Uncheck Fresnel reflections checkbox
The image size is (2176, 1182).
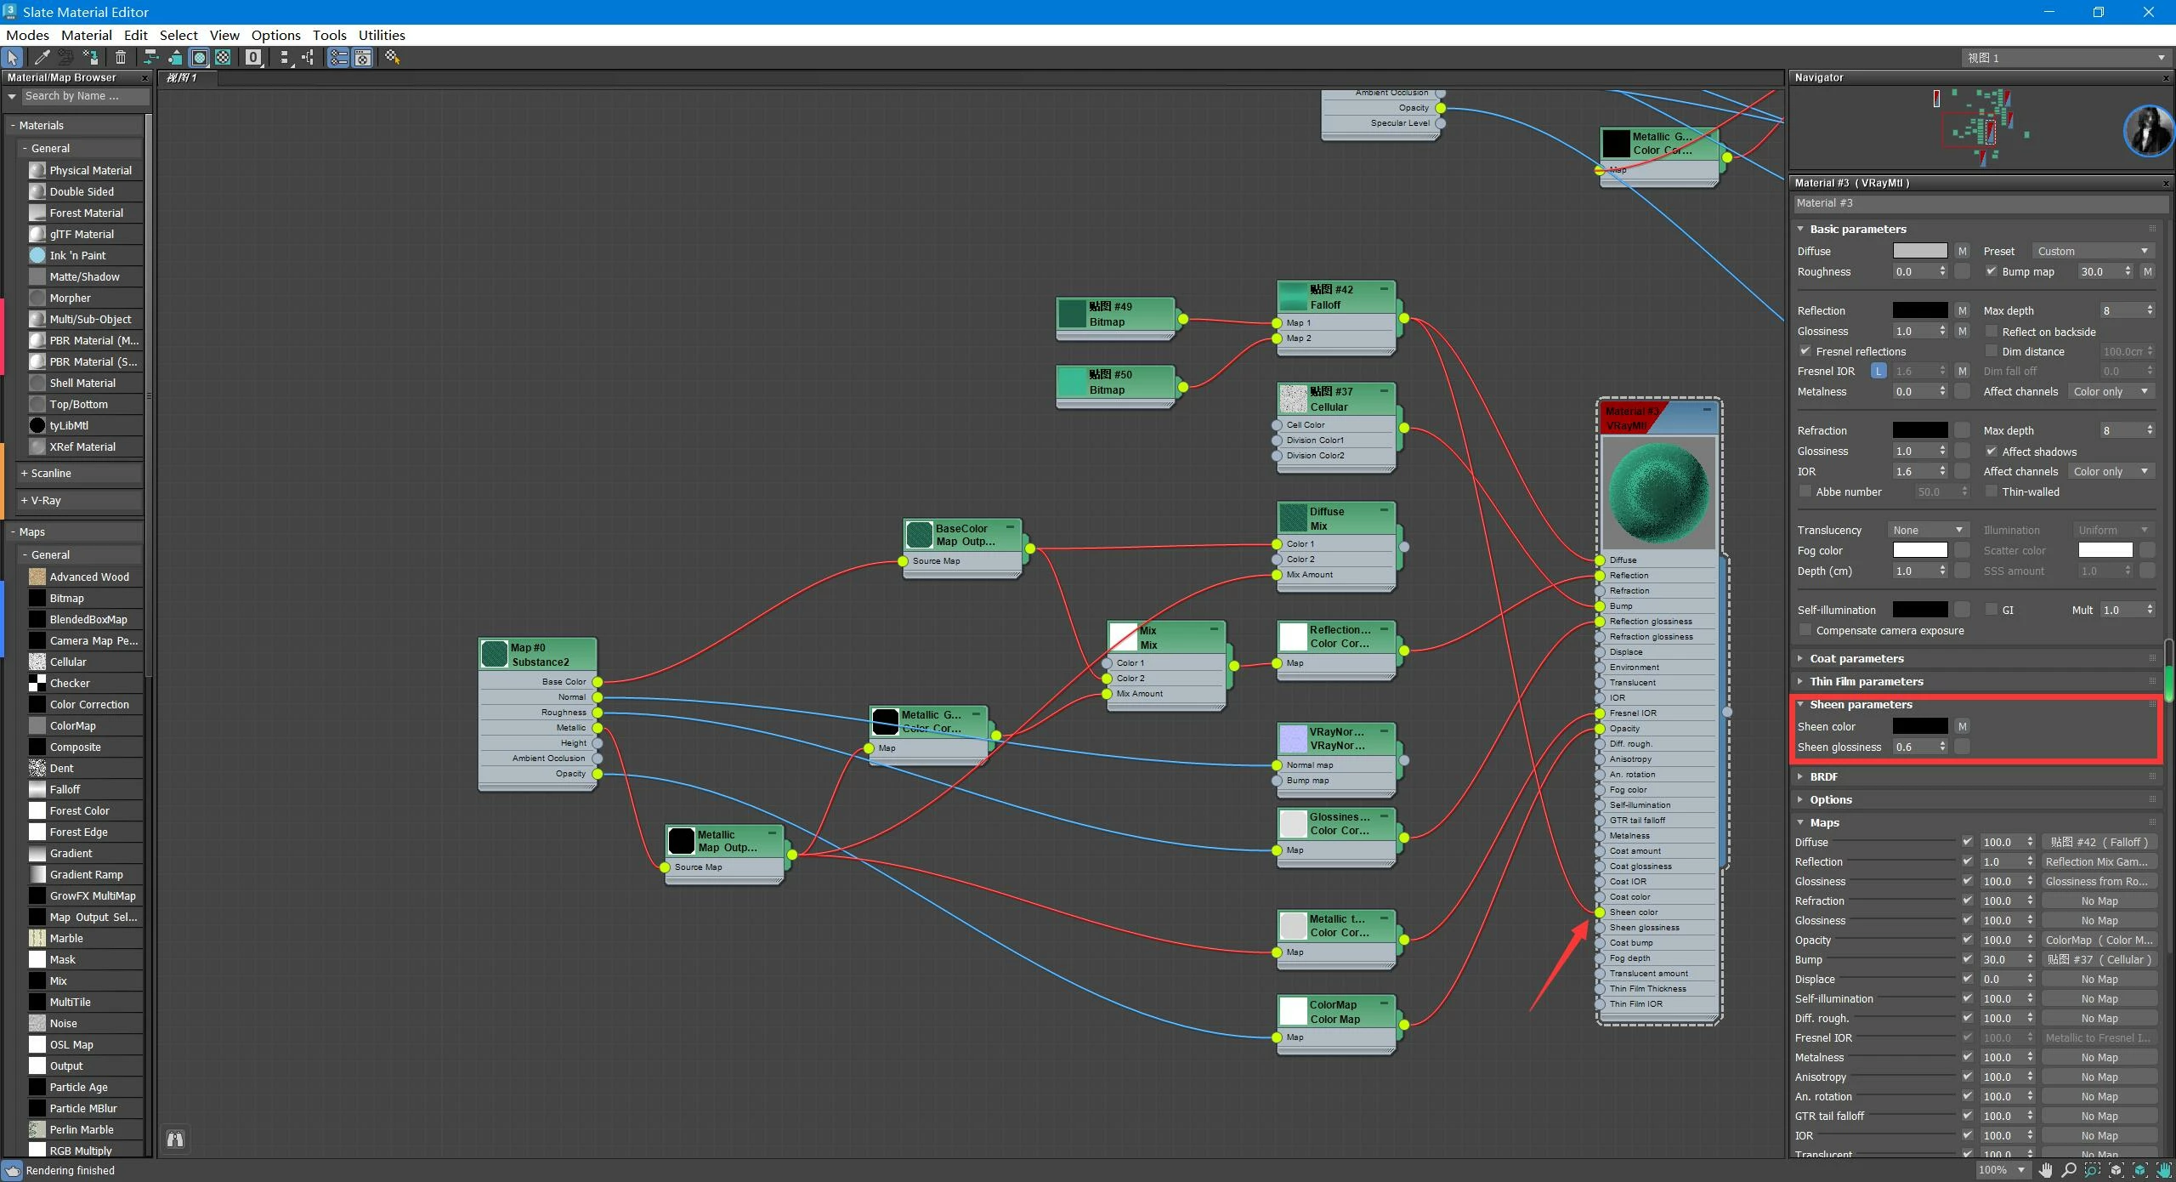click(x=1805, y=351)
